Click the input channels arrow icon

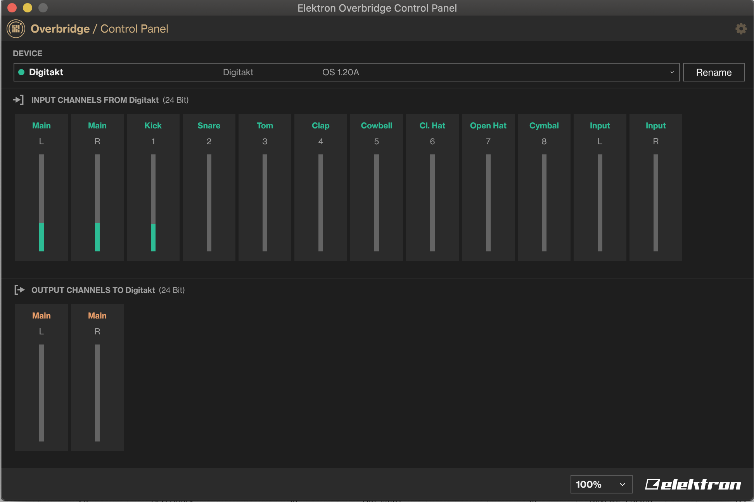tap(18, 100)
